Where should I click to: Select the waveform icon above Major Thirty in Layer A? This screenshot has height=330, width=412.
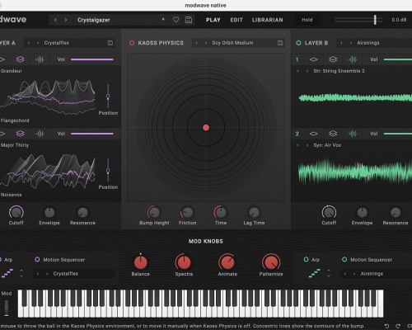tap(40, 134)
